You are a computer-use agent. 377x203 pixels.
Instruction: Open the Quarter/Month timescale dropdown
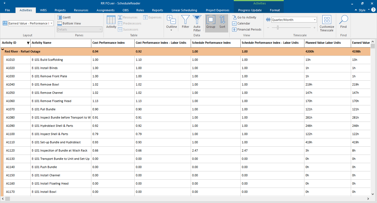[x=315, y=20]
